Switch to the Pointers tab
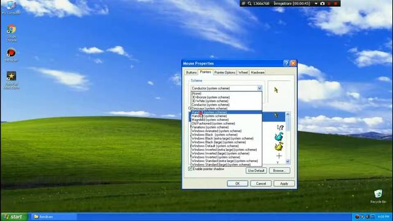 [206, 72]
